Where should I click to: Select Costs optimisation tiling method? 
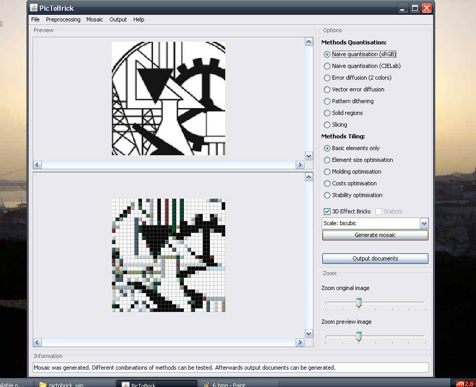pos(327,183)
